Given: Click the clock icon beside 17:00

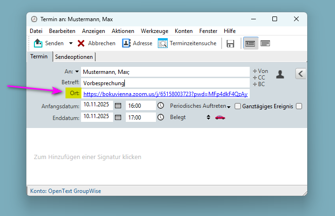Looking at the screenshot, I should [161, 117].
